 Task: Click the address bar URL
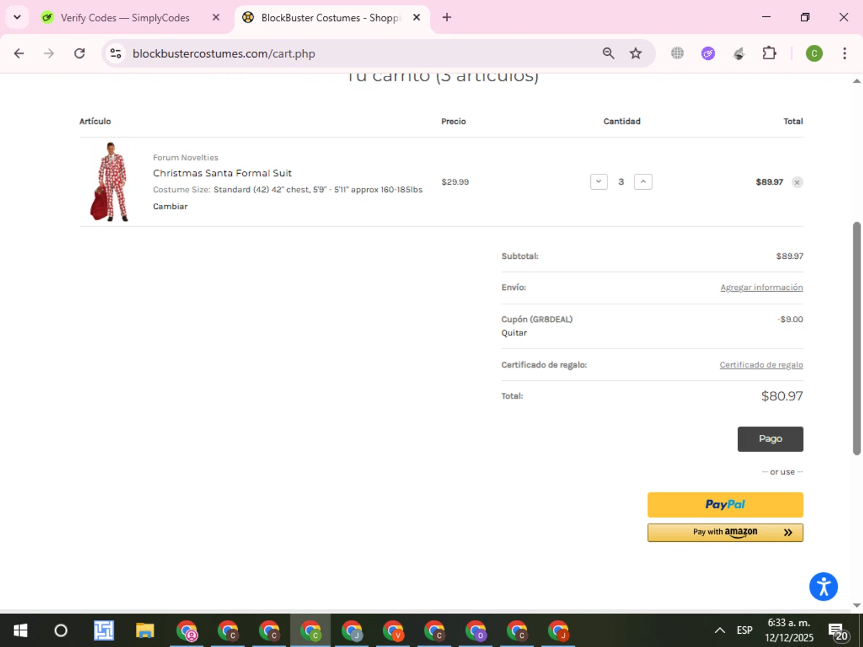[224, 53]
